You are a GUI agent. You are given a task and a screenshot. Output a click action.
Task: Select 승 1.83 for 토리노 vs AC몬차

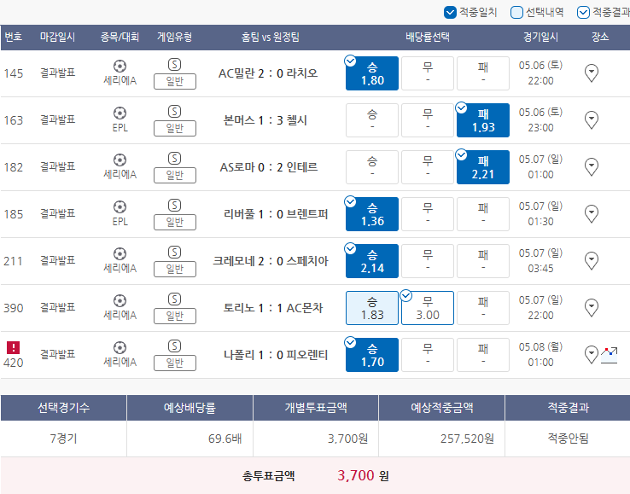tap(372, 309)
